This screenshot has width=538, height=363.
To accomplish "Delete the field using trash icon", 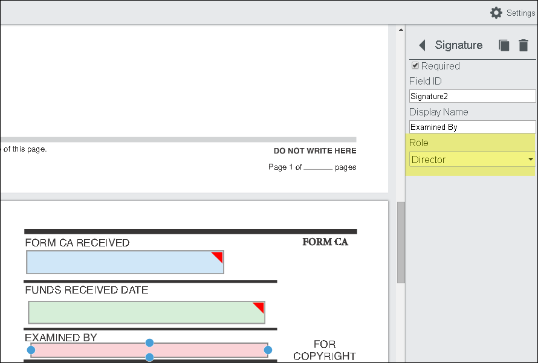I will (x=523, y=45).
